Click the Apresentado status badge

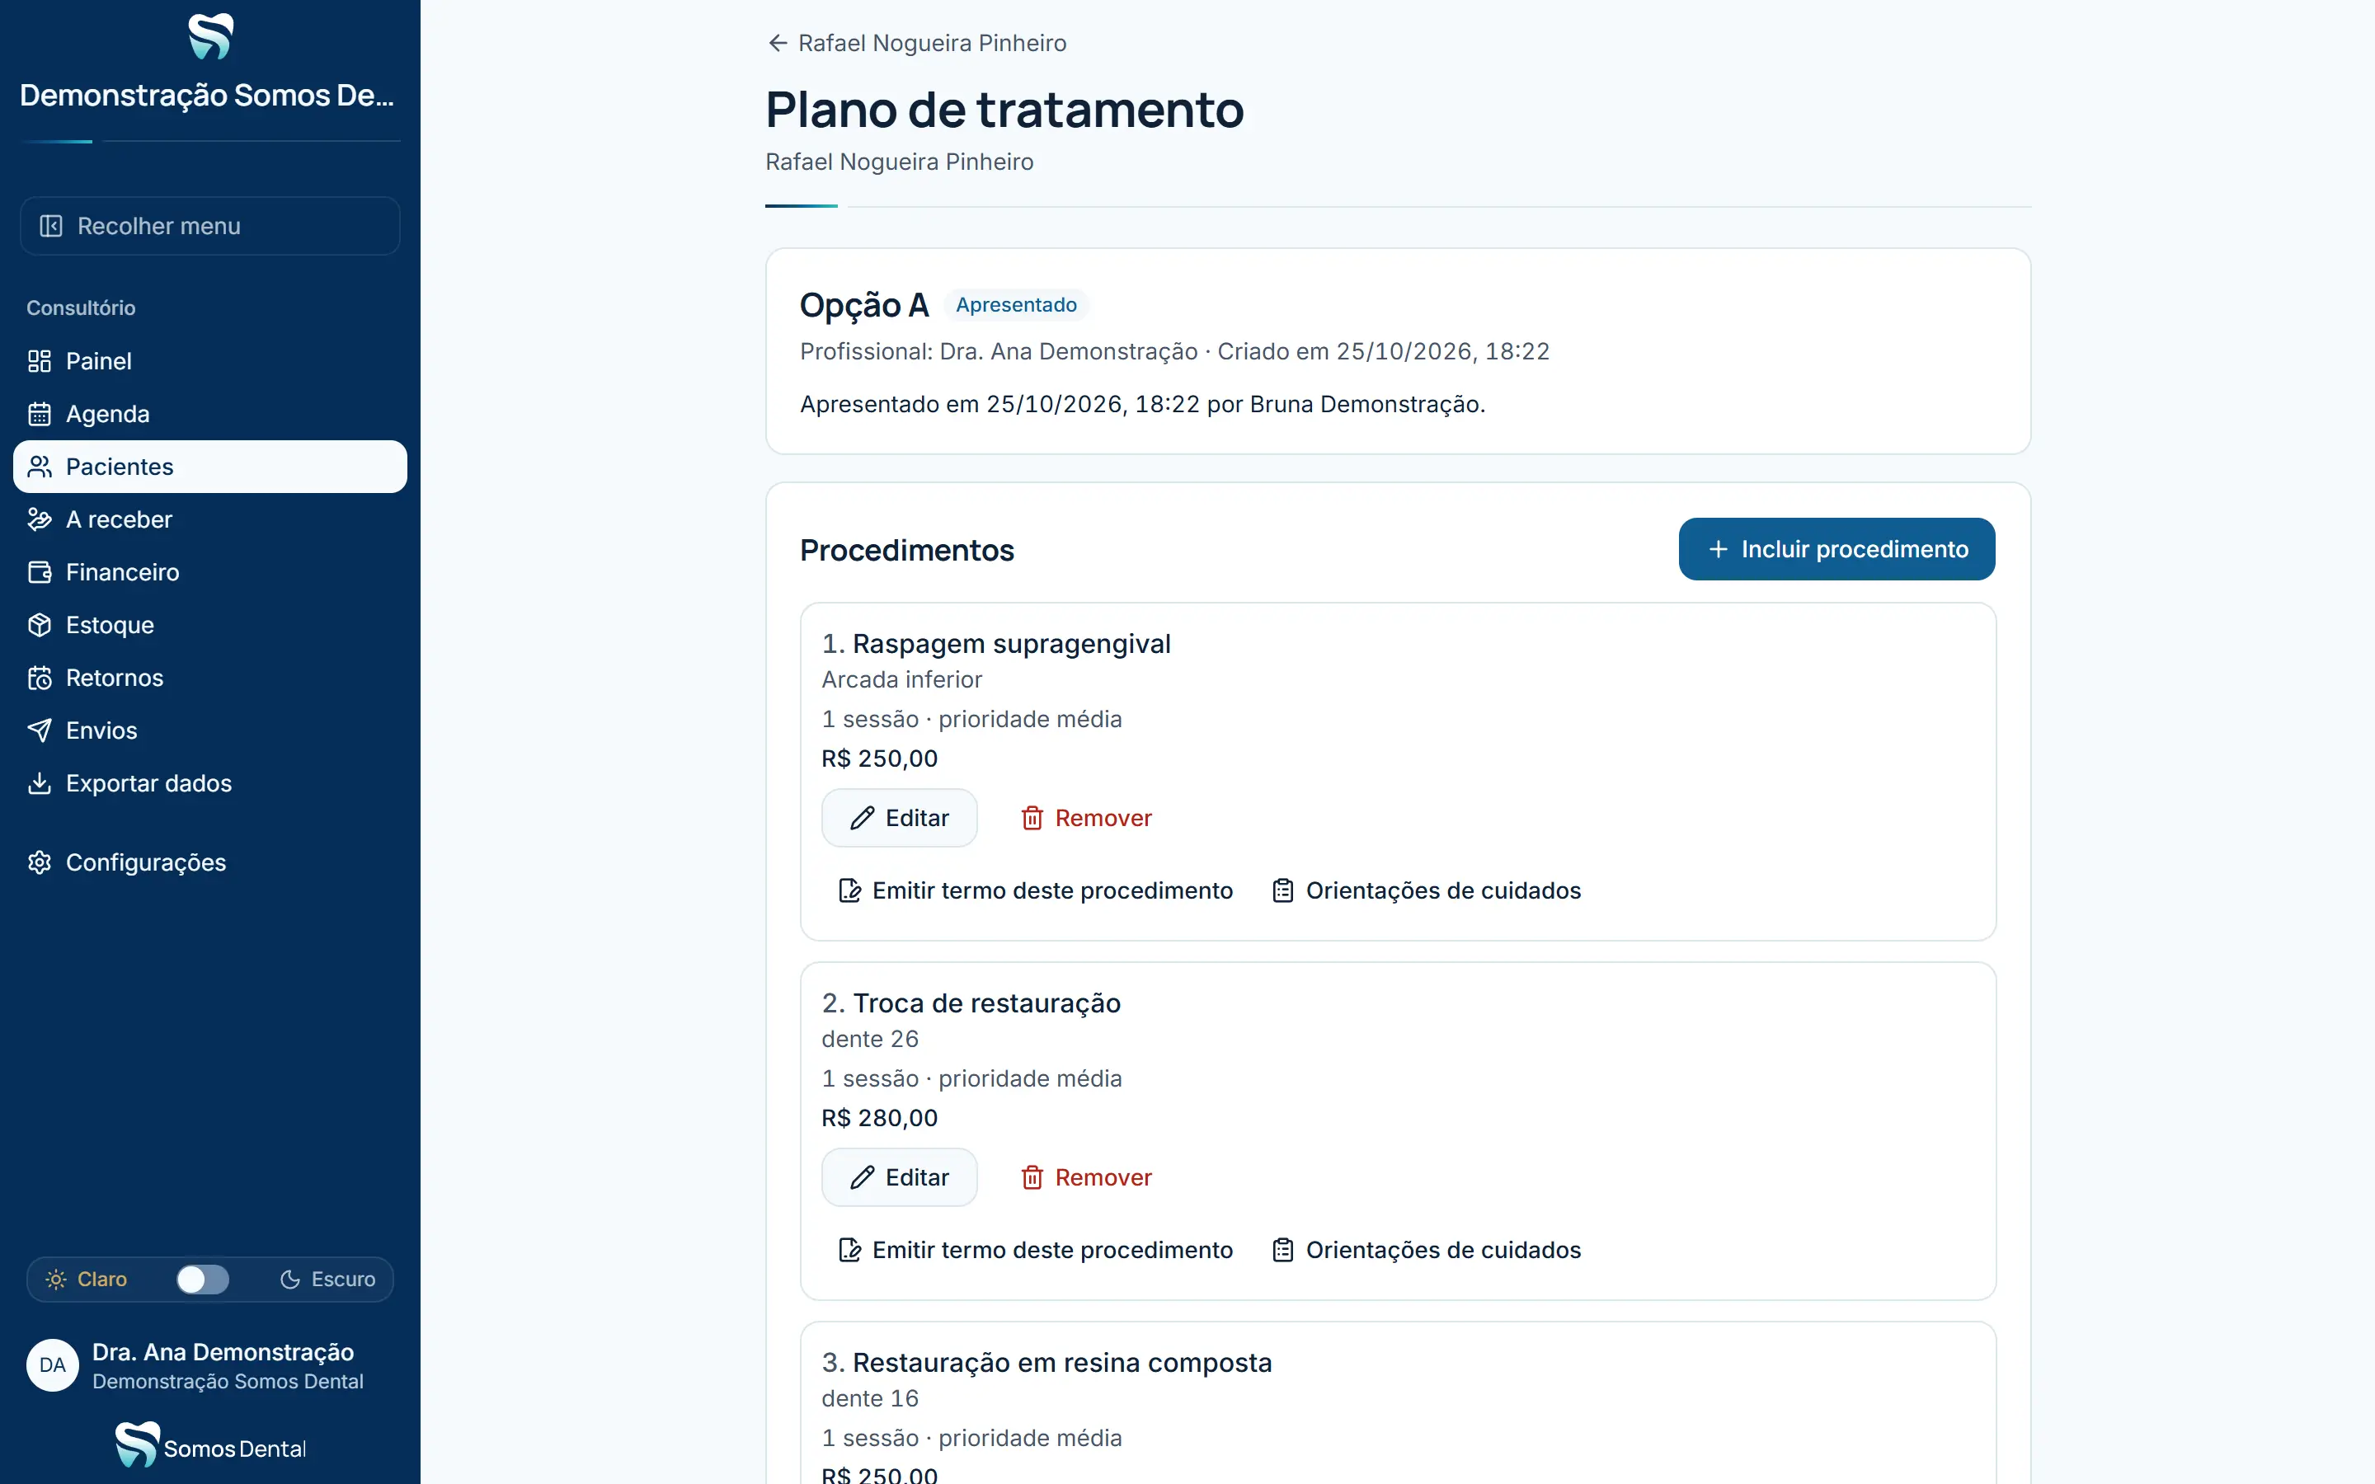(x=1016, y=305)
